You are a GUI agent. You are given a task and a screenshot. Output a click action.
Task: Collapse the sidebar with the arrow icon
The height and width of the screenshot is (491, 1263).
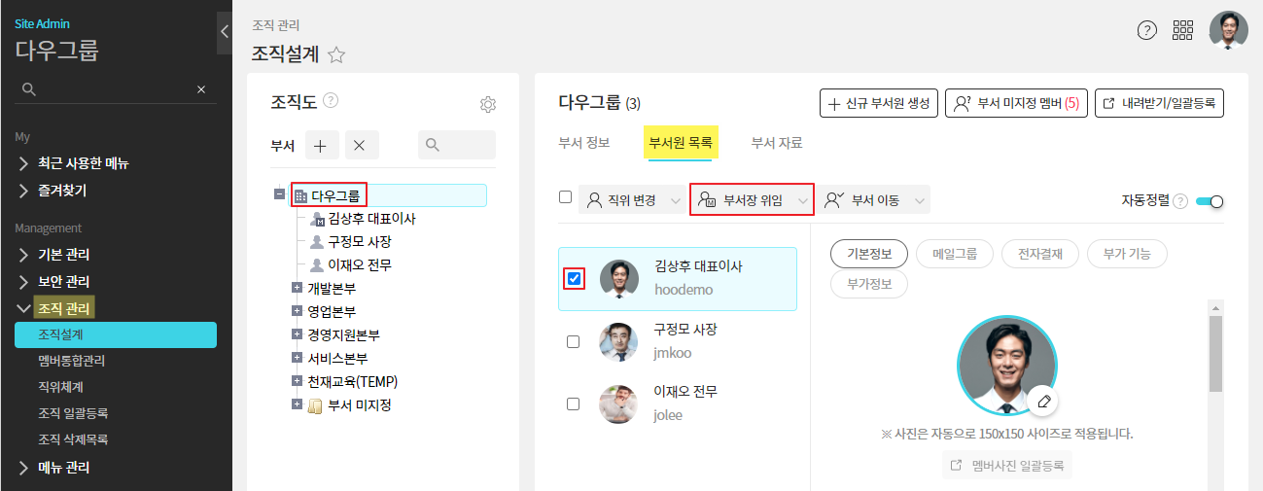(225, 32)
